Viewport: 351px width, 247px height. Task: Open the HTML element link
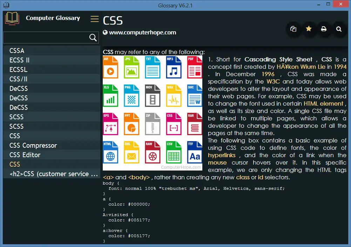(x=323, y=104)
